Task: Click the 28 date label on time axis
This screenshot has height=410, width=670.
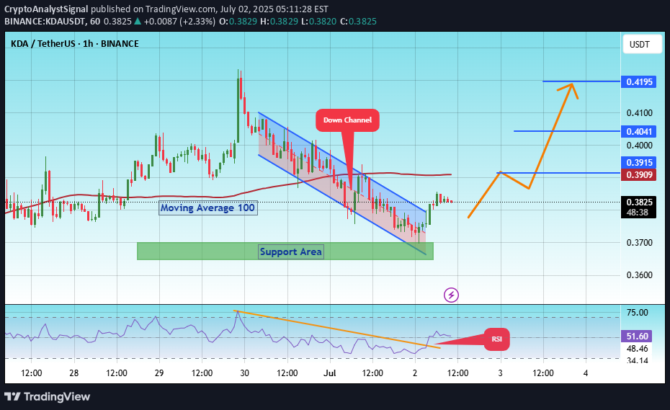Action: click(74, 373)
